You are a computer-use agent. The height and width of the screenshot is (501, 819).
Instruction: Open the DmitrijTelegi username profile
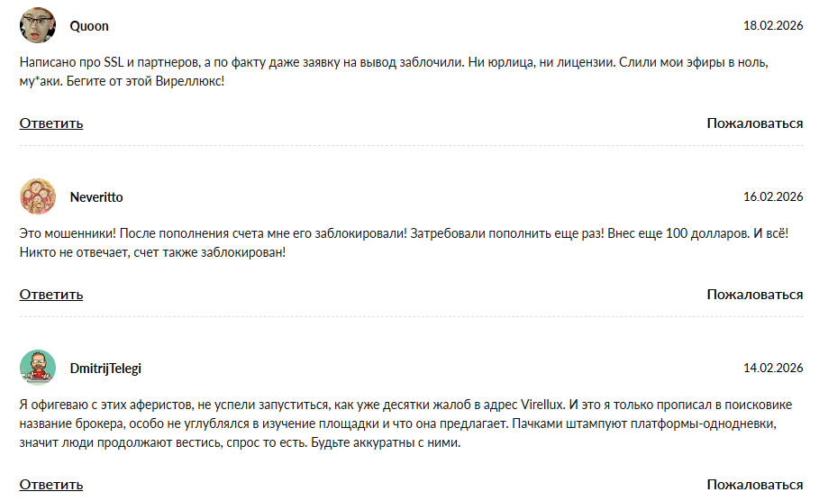105,369
